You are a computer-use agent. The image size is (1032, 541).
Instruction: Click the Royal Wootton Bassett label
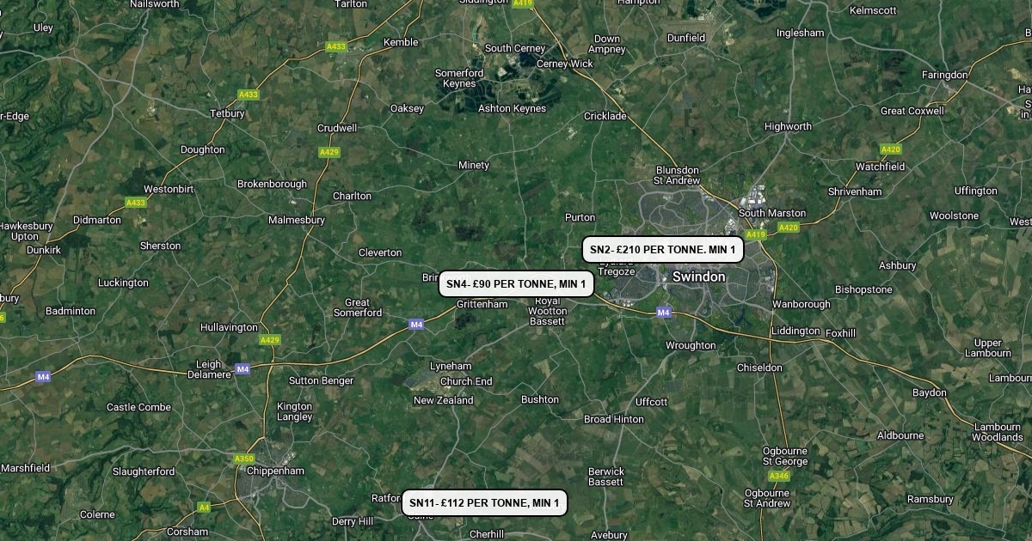547,311
